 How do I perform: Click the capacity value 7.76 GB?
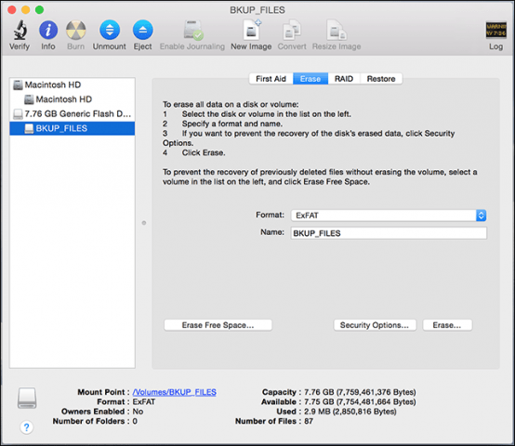360,392
